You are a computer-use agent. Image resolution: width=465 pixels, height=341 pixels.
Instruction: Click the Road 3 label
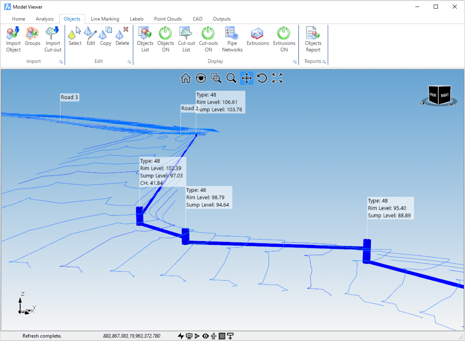click(70, 97)
